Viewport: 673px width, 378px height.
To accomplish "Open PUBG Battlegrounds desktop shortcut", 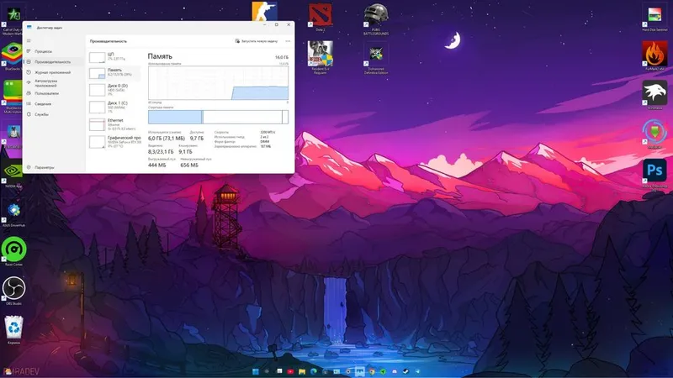I will (376, 18).
